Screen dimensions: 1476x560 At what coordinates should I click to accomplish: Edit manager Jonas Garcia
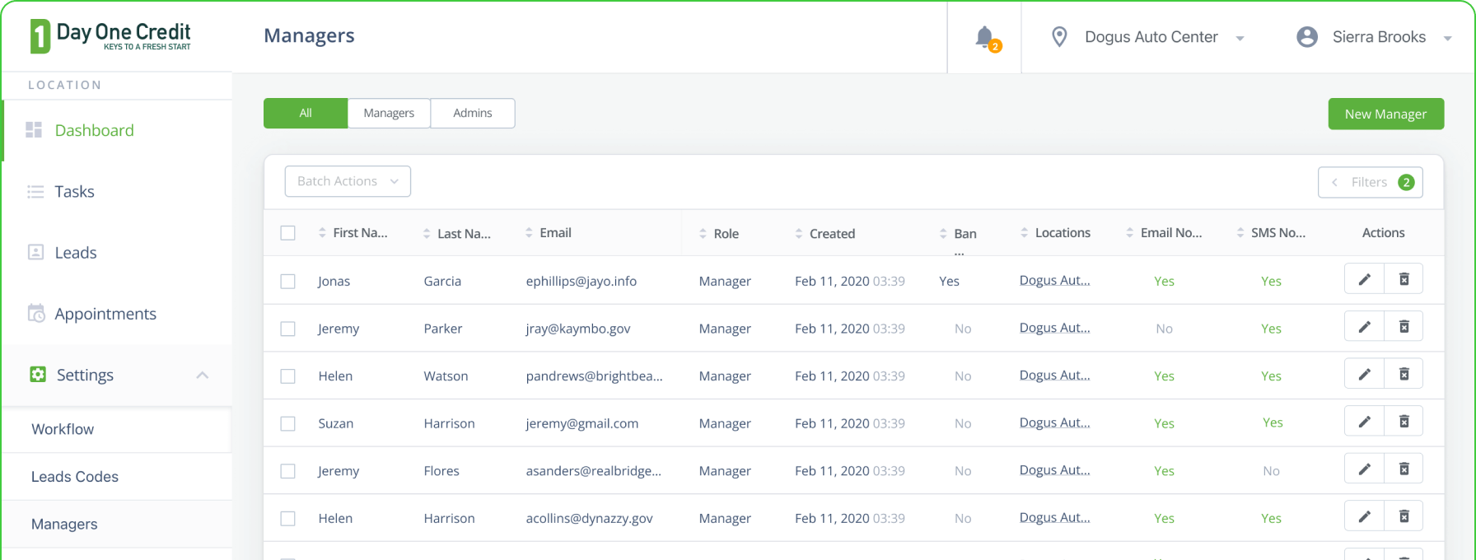tap(1364, 279)
